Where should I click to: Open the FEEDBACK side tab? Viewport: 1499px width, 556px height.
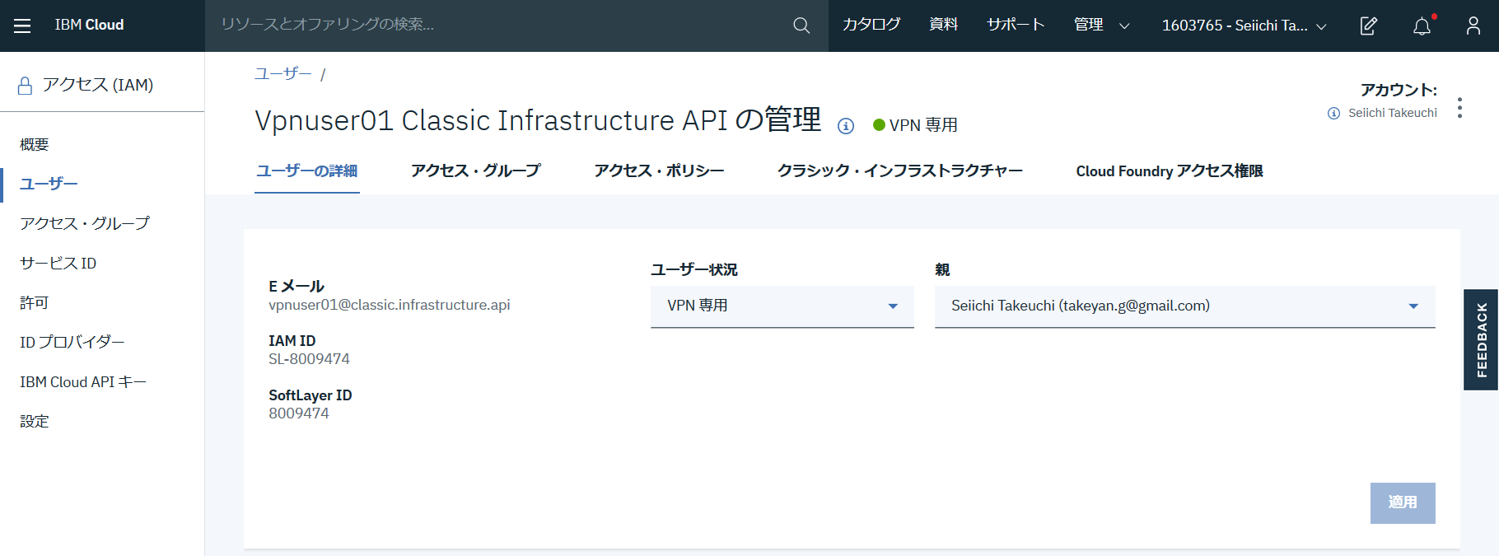(1481, 339)
